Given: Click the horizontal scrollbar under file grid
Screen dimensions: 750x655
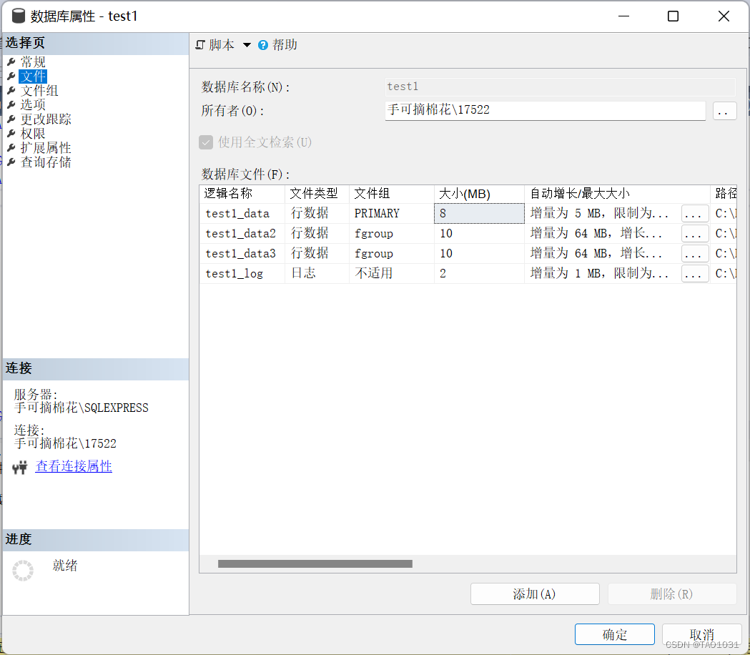Looking at the screenshot, I should point(315,563).
